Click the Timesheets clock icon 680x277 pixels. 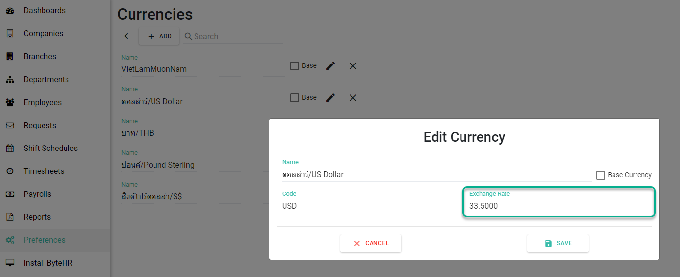(x=10, y=171)
